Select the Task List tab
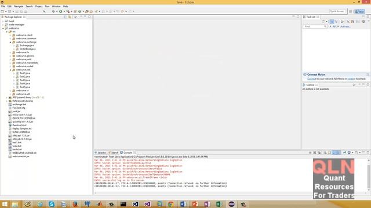The width and height of the screenshot is (371, 208). 311,17
